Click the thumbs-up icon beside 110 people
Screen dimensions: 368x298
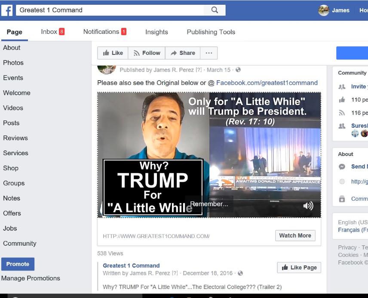(x=342, y=100)
